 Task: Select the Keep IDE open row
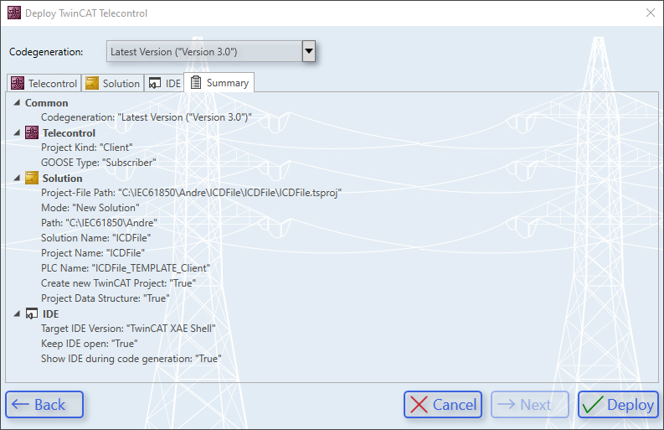(x=90, y=344)
